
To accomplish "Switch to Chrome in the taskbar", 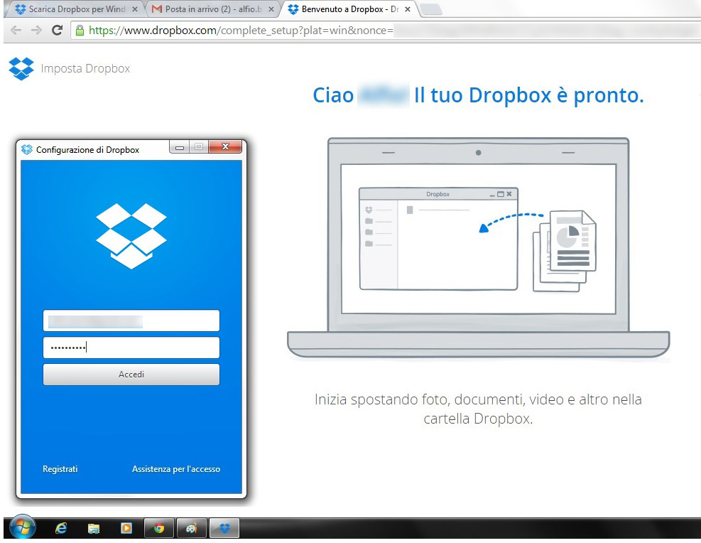I will 159,528.
